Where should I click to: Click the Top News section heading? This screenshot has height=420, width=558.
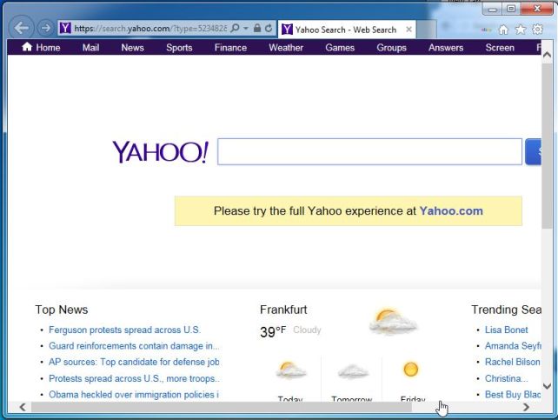coord(62,310)
